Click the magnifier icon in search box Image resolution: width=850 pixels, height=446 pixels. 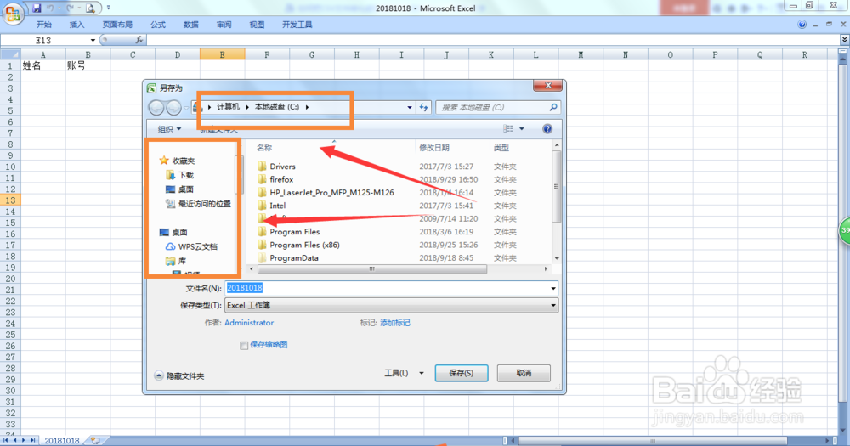coord(553,107)
